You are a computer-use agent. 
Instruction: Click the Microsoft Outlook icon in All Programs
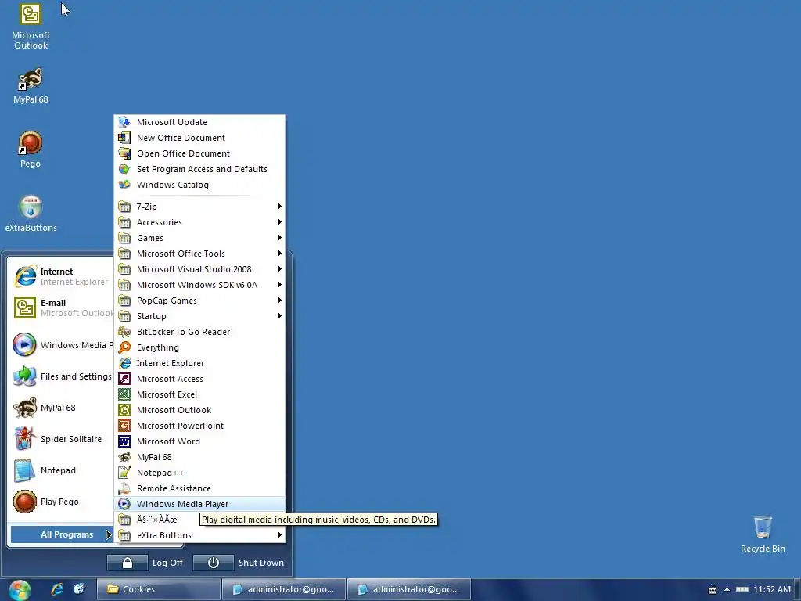point(124,410)
